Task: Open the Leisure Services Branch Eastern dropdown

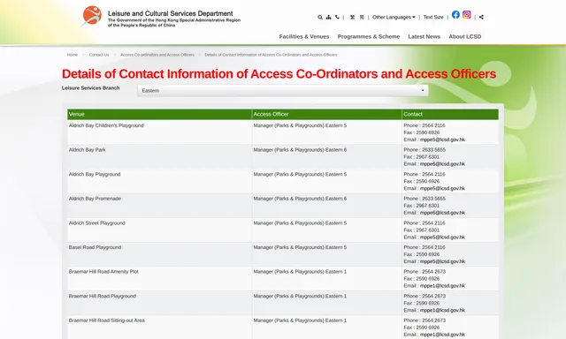Action: pos(283,90)
